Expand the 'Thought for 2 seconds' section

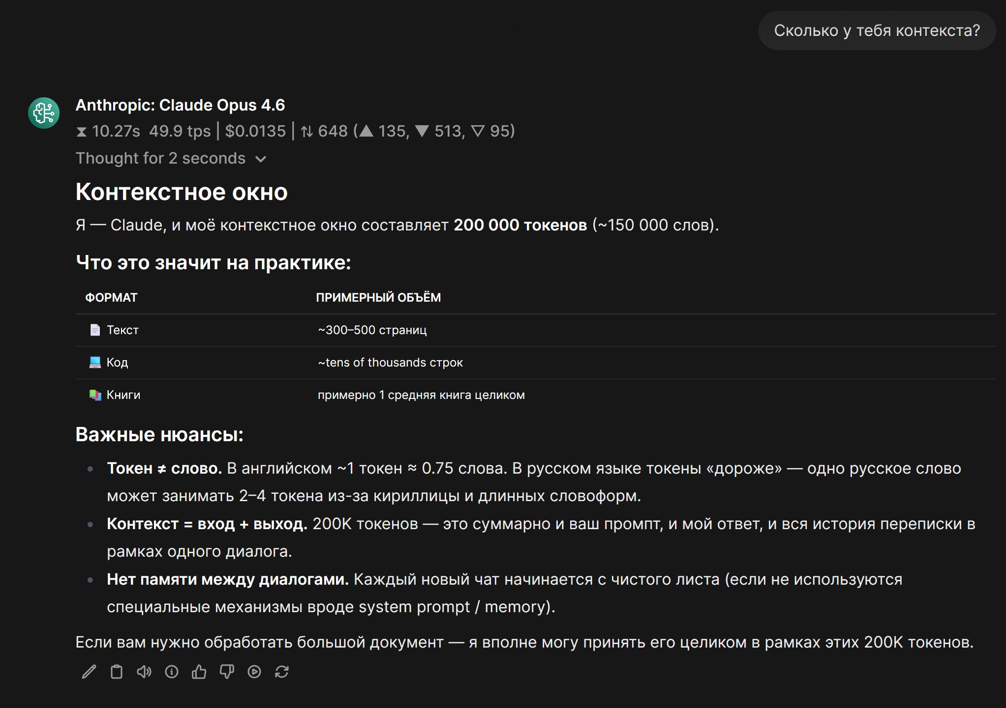pos(171,158)
